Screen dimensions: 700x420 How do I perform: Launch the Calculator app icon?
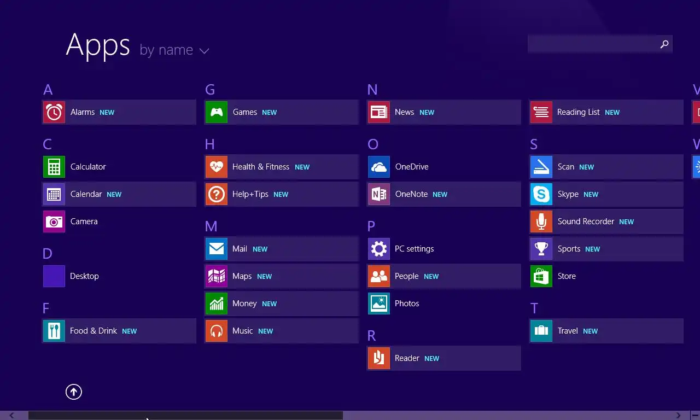click(54, 167)
